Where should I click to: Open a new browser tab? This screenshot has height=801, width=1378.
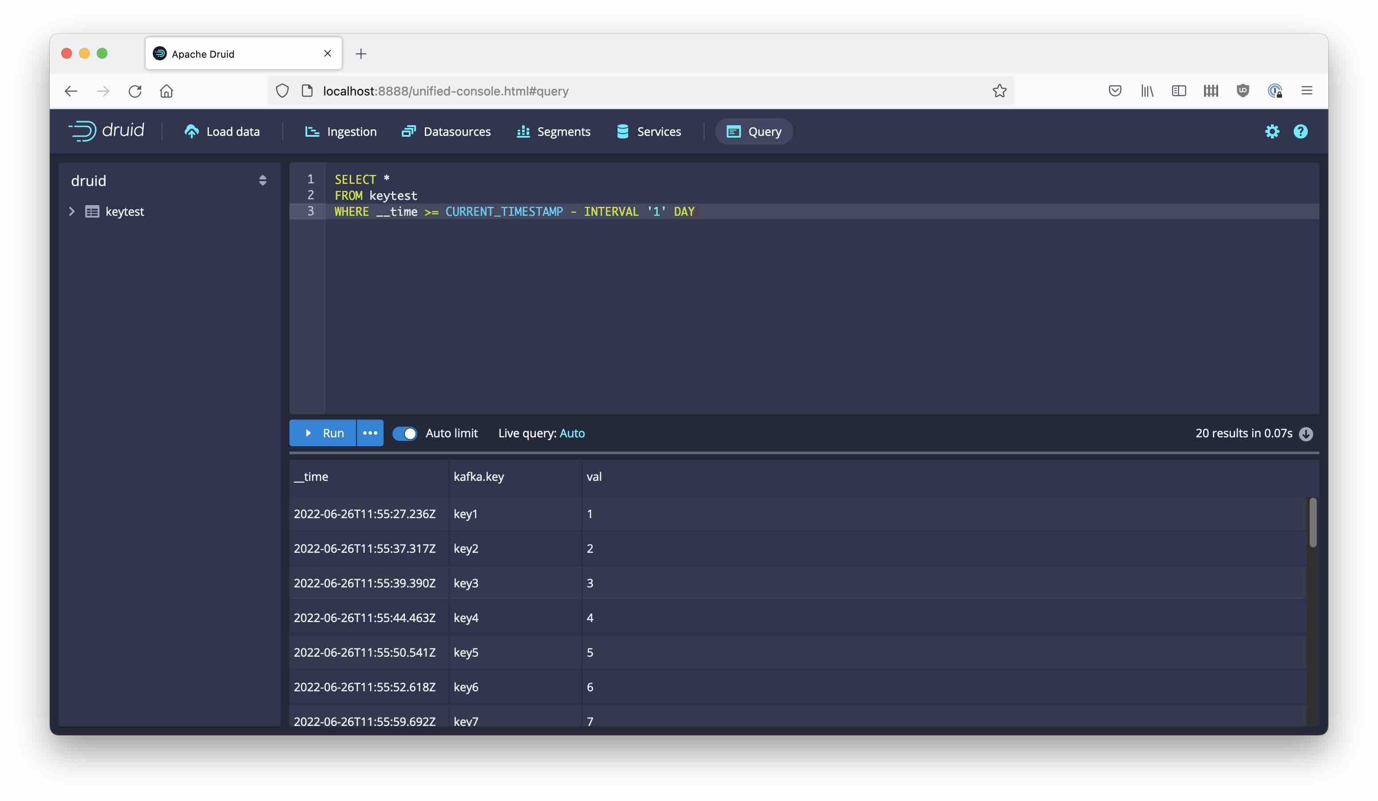(x=361, y=54)
